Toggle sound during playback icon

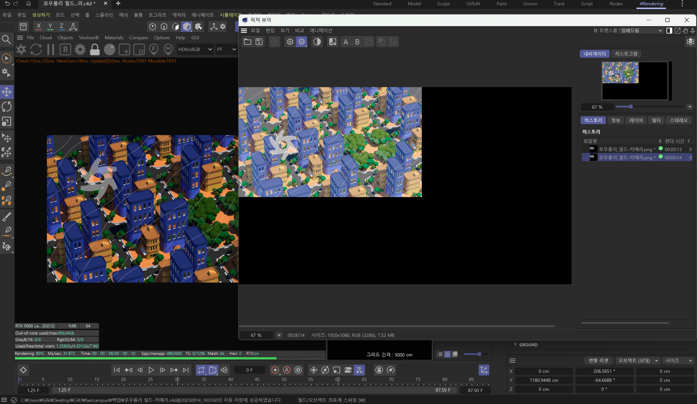(224, 370)
